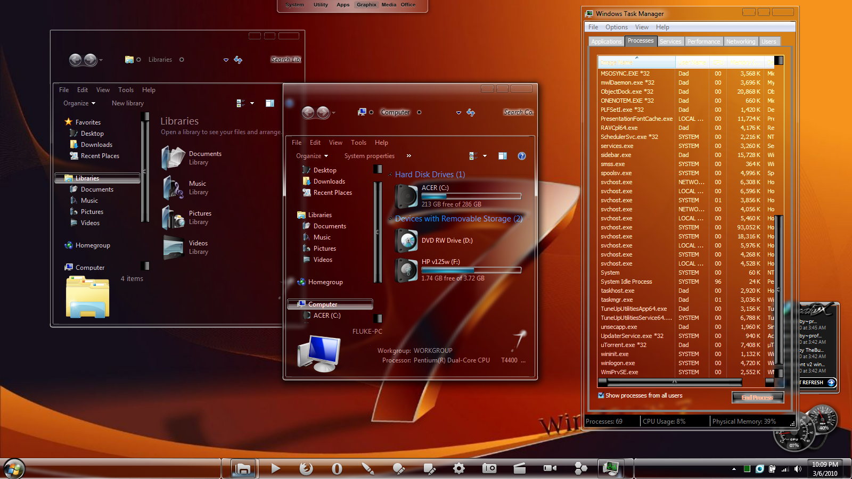The image size is (852, 479).
Task: Open Firefox from the taskbar
Action: pos(306,468)
